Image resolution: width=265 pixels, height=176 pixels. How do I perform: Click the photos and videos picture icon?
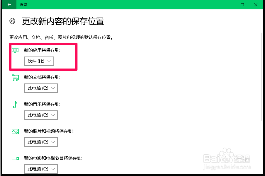(15, 131)
